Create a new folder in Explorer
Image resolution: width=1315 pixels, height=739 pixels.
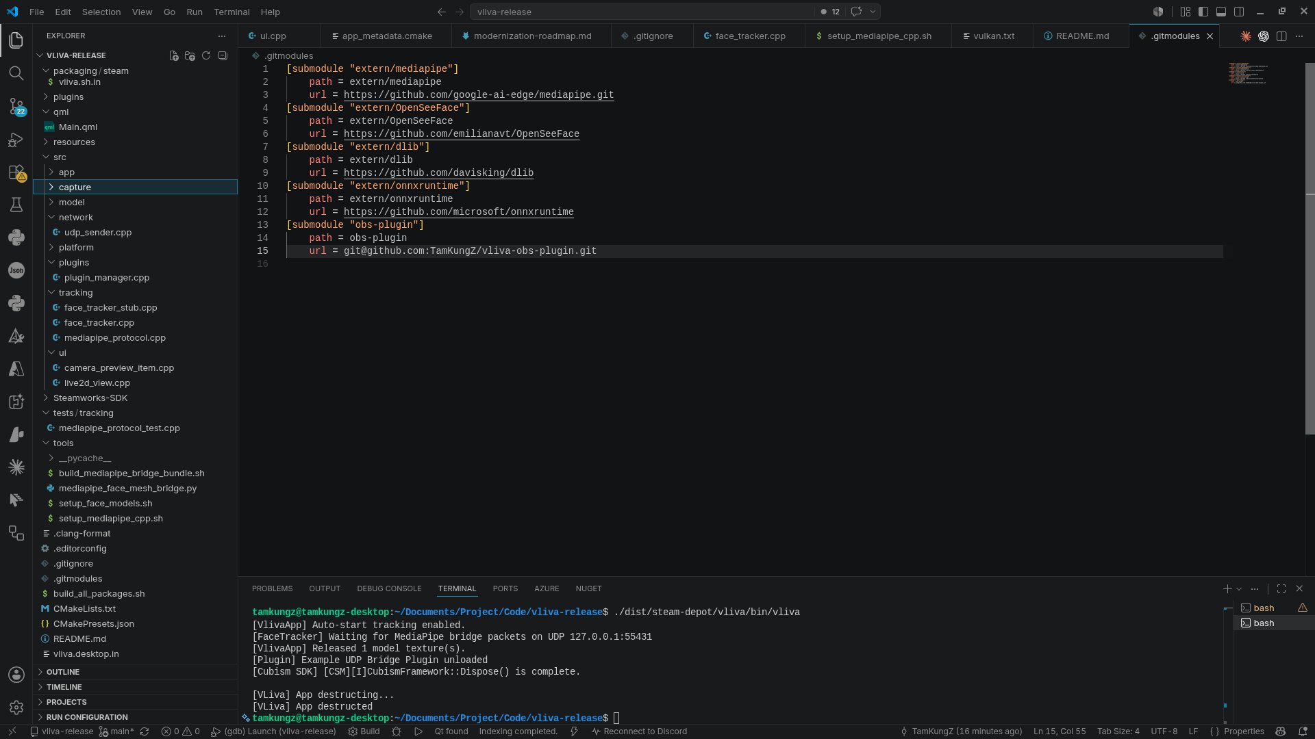pyautogui.click(x=190, y=55)
